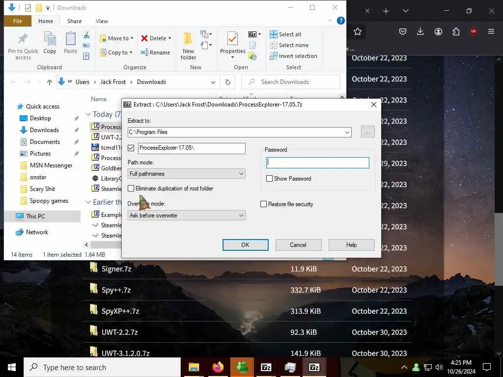The image size is (503, 377).
Task: Click Pin to Quick access icon
Action: pos(23,39)
